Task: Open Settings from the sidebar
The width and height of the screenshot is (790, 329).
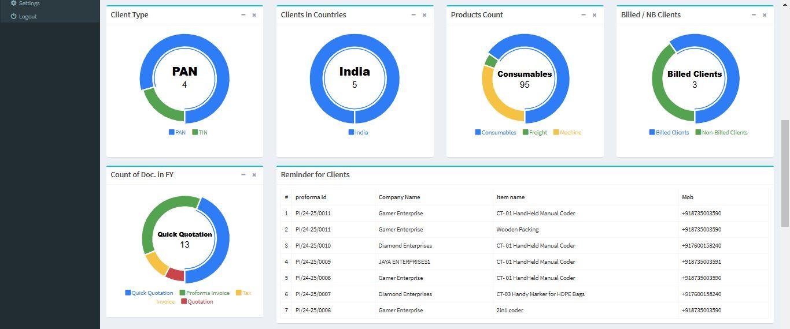Action: tap(29, 3)
